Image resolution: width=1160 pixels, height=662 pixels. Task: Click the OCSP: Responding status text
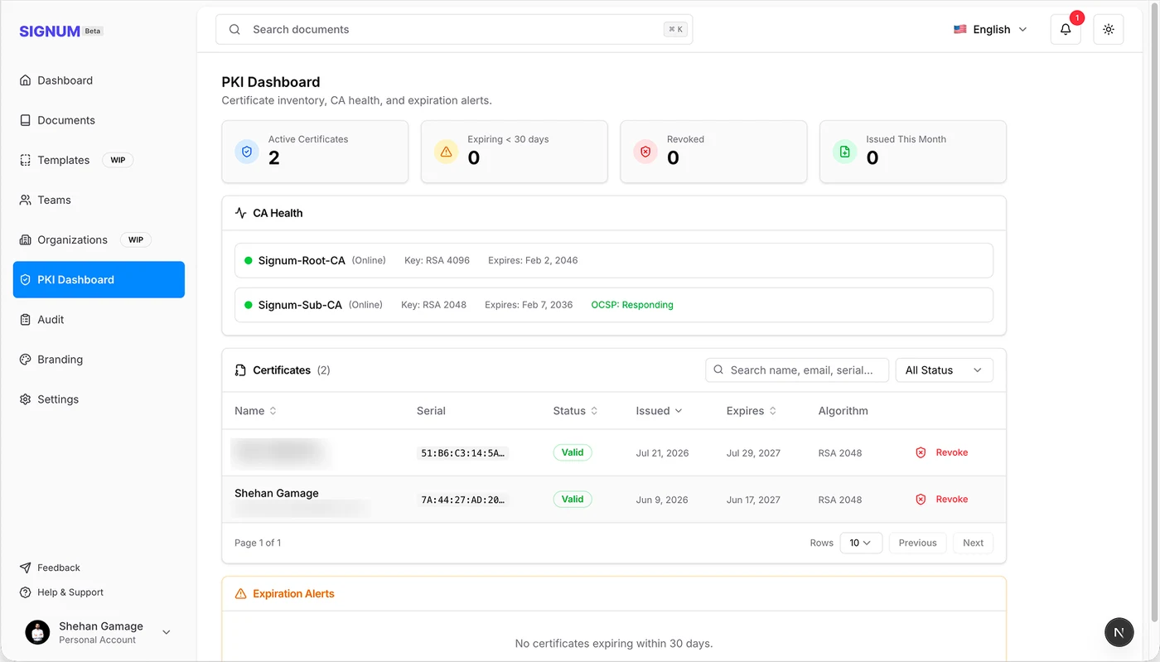click(x=632, y=305)
